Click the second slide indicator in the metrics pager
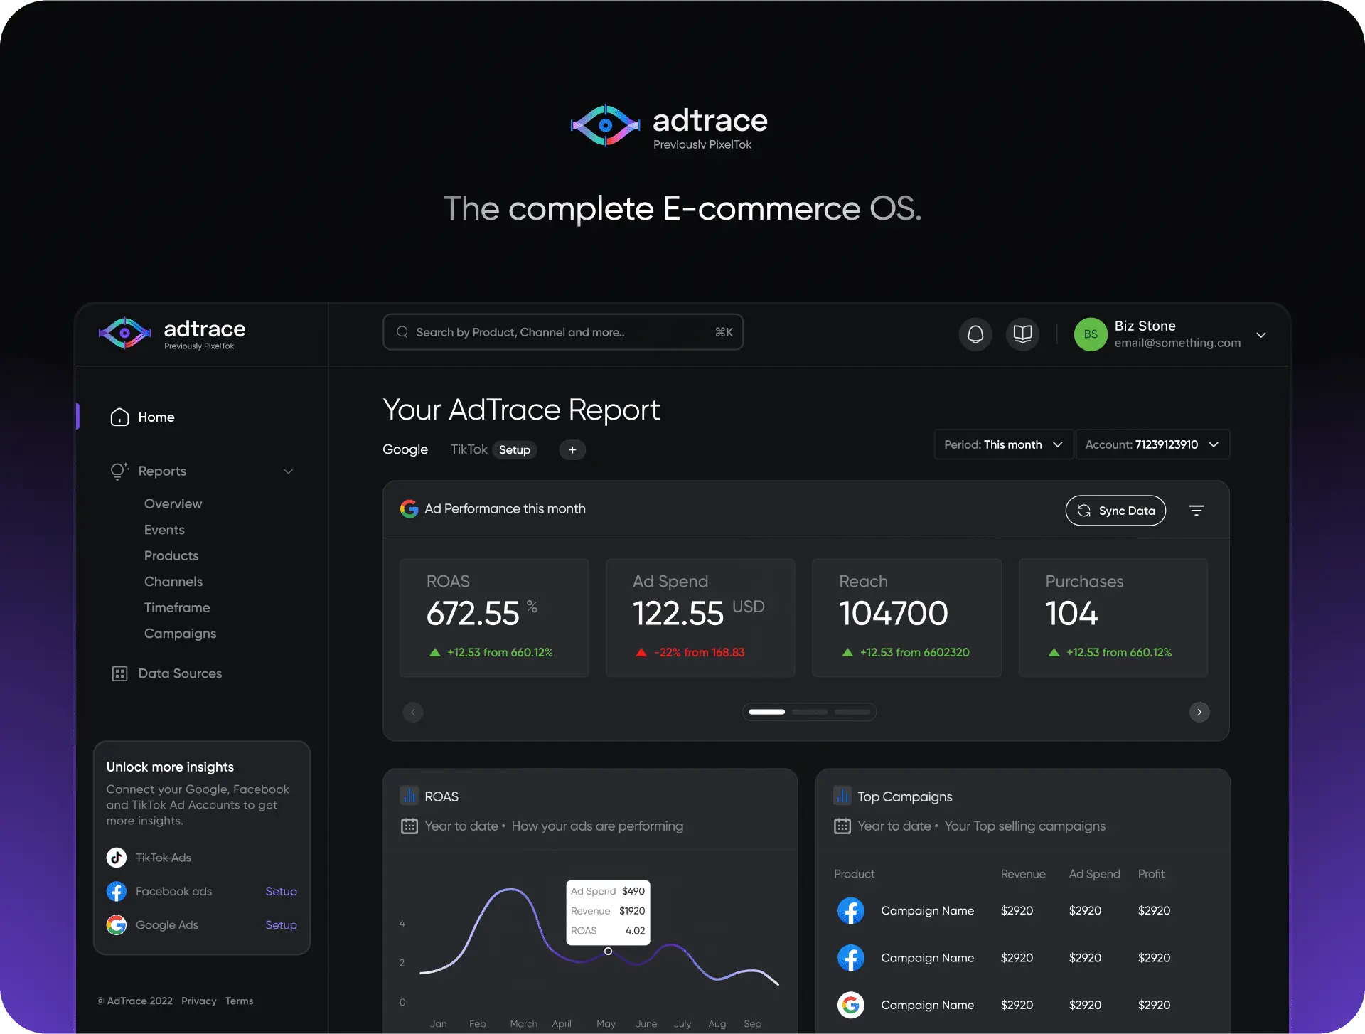Image resolution: width=1365 pixels, height=1034 pixels. (809, 712)
